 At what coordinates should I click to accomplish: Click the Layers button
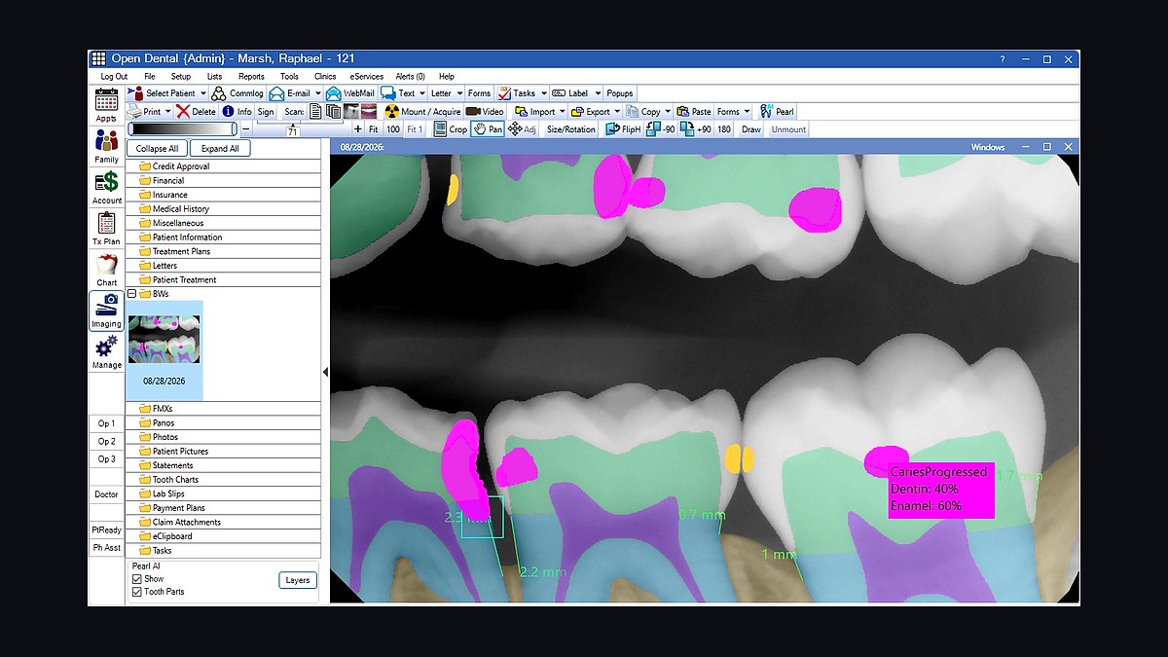point(298,580)
